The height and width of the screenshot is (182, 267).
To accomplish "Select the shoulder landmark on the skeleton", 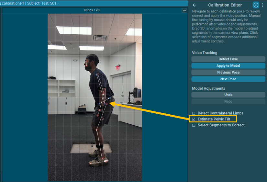I will pyautogui.click(x=98, y=75).
